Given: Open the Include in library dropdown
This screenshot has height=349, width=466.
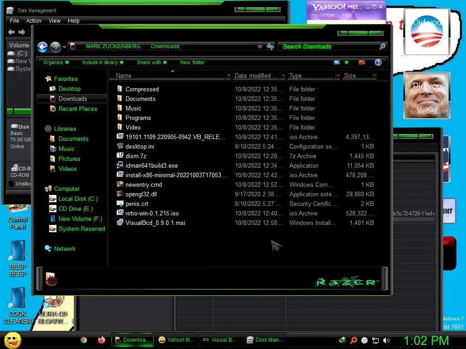Looking at the screenshot, I should 103,62.
